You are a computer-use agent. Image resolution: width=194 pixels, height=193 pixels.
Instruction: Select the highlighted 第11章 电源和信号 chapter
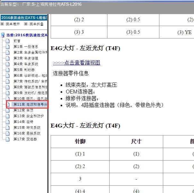[30, 104]
